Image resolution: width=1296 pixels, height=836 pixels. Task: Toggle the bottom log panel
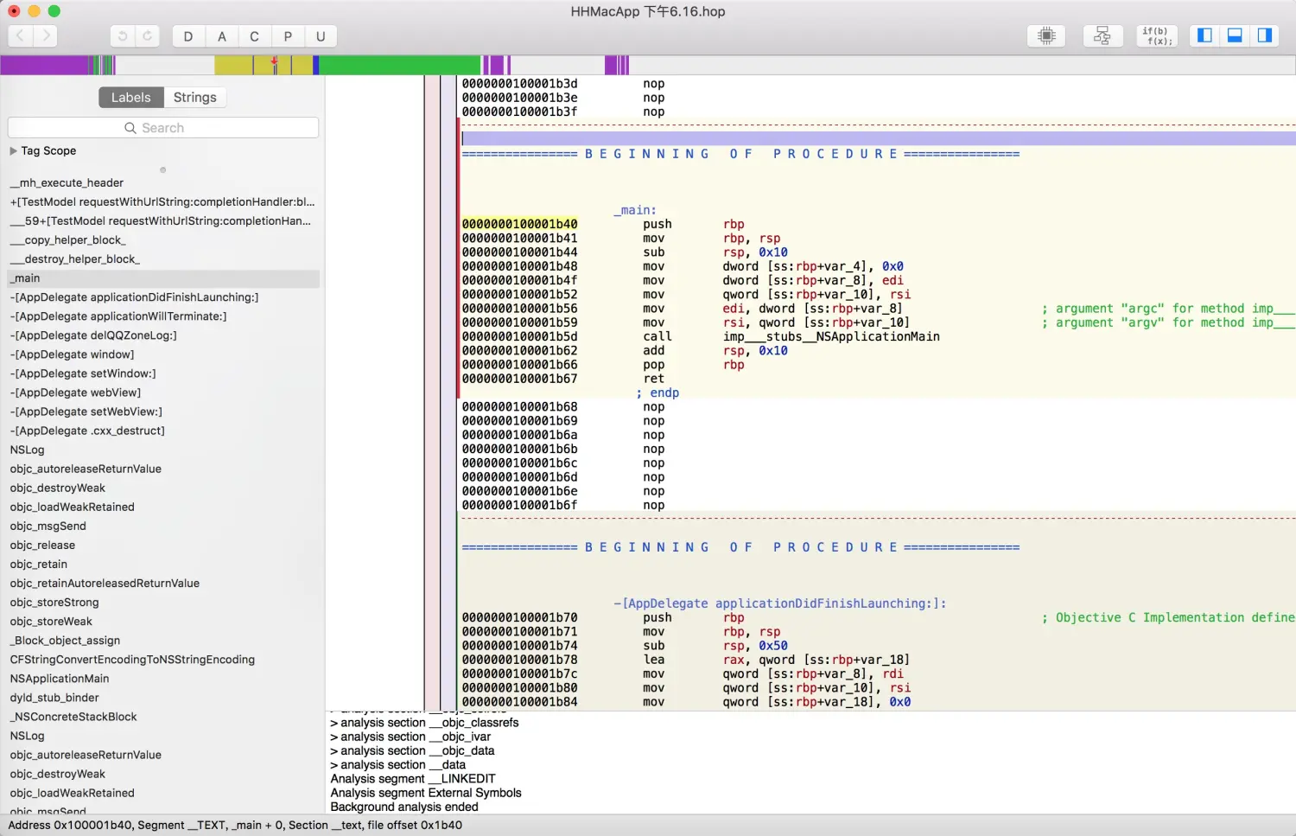pyautogui.click(x=1235, y=35)
